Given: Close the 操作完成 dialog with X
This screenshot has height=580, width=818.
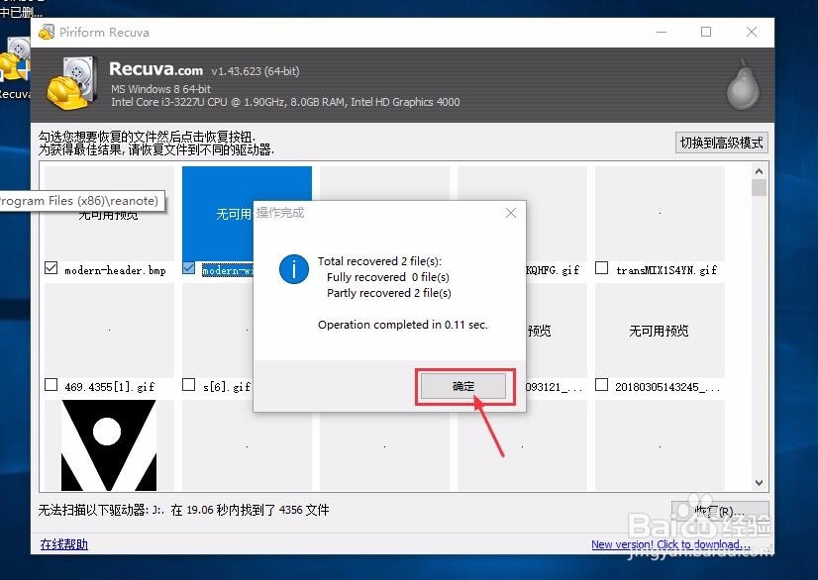Looking at the screenshot, I should [511, 213].
